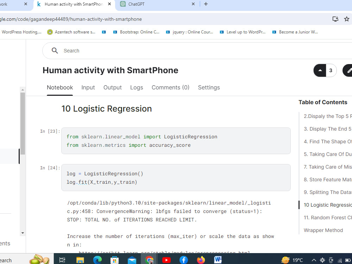Show hidden system tray icons chevron

click(x=314, y=260)
